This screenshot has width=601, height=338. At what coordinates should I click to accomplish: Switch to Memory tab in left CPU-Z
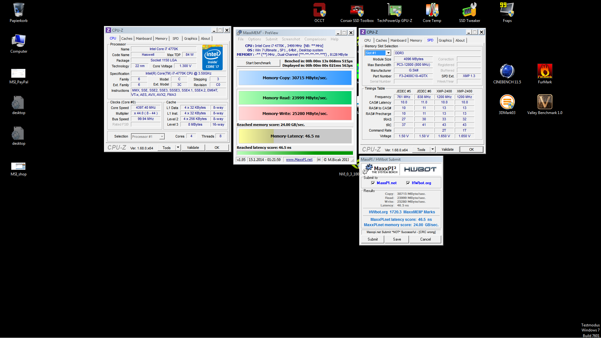coord(161,39)
